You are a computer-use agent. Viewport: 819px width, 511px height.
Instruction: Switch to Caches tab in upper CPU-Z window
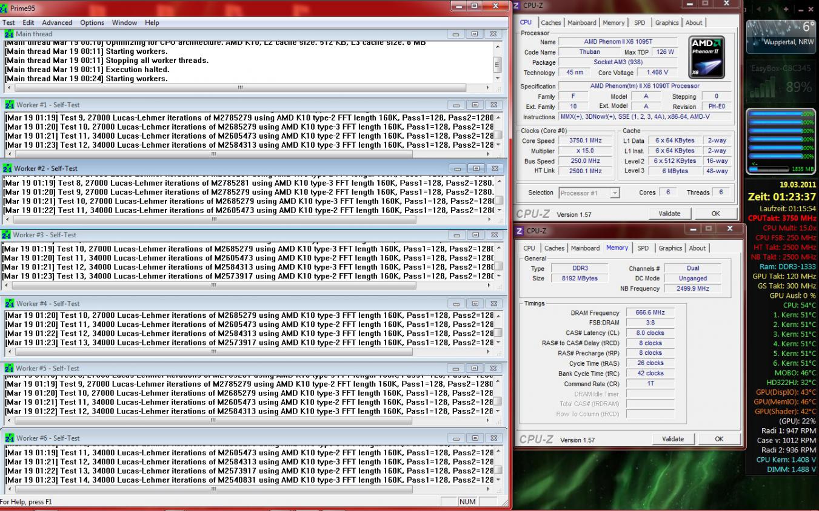551,22
